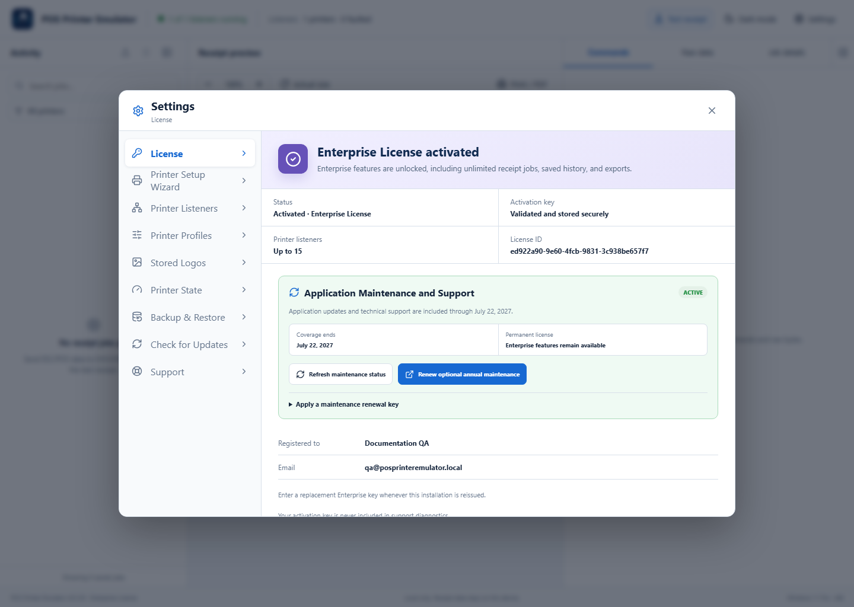Click the Settings gear icon in dialog header
This screenshot has height=607, width=854.
pyautogui.click(x=138, y=111)
